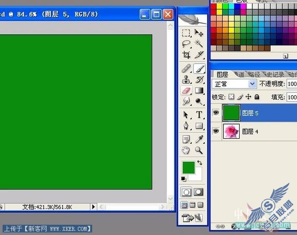Select the 图层 4 rose thumbnail
This screenshot has height=235, width=297.
tap(231, 131)
